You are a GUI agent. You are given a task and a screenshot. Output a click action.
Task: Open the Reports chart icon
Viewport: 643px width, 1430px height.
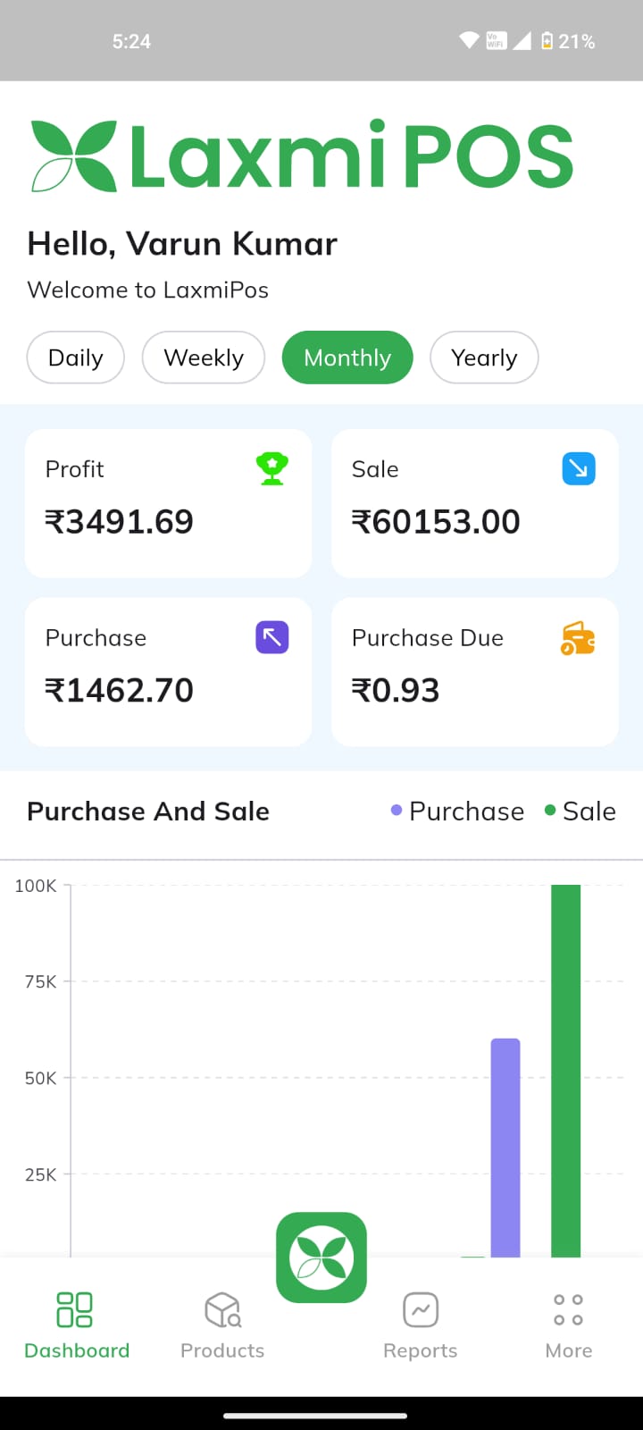[421, 1310]
